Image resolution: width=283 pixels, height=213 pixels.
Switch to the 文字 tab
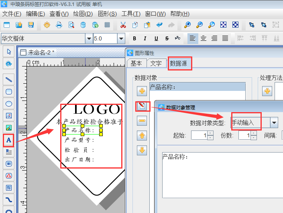click(156, 63)
